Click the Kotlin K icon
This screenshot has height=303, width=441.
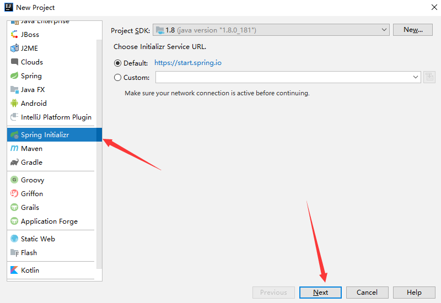(14, 270)
